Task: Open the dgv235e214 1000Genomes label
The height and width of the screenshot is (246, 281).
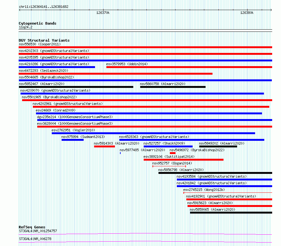Action: (x=75, y=117)
